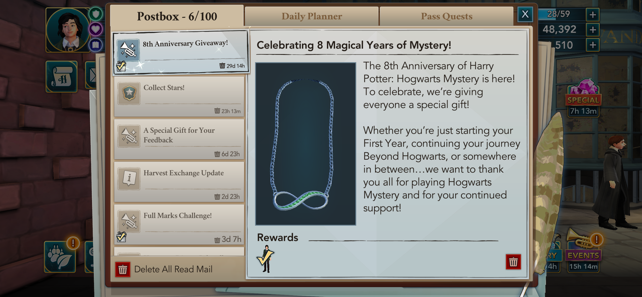Open the 8th Anniversary Giveaway mail
Screen dimensions: 642x297
(181, 52)
